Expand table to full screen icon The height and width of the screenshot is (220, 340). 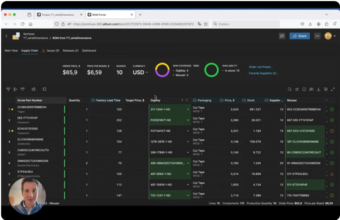(x=333, y=89)
